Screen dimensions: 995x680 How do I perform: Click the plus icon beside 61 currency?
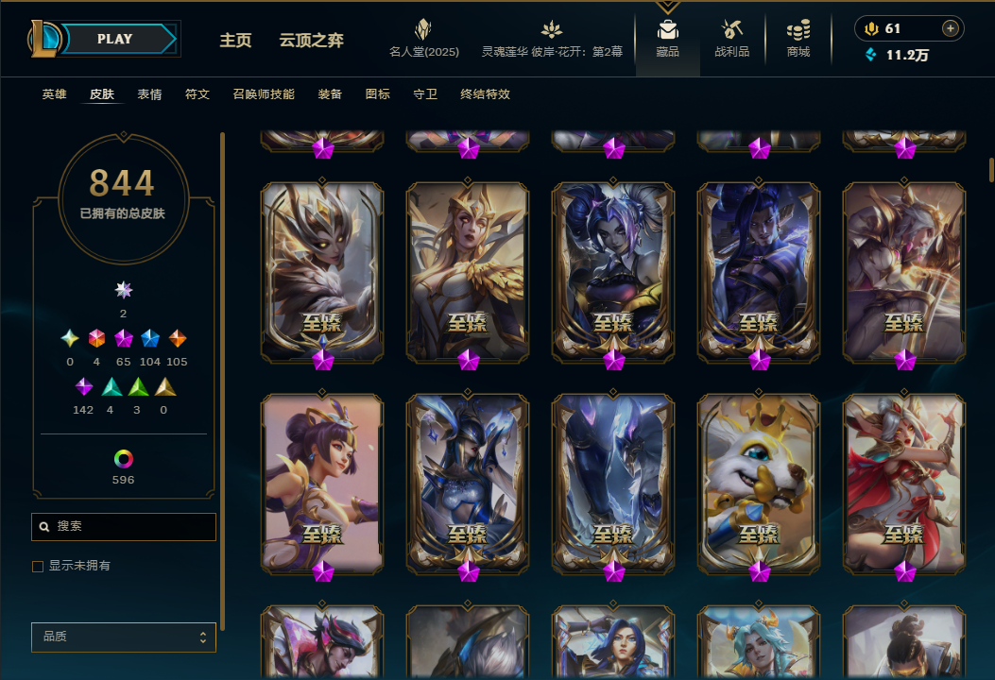tap(950, 28)
